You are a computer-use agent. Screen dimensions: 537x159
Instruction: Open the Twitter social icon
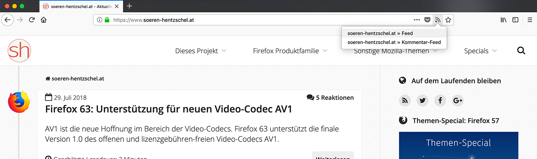423,101
